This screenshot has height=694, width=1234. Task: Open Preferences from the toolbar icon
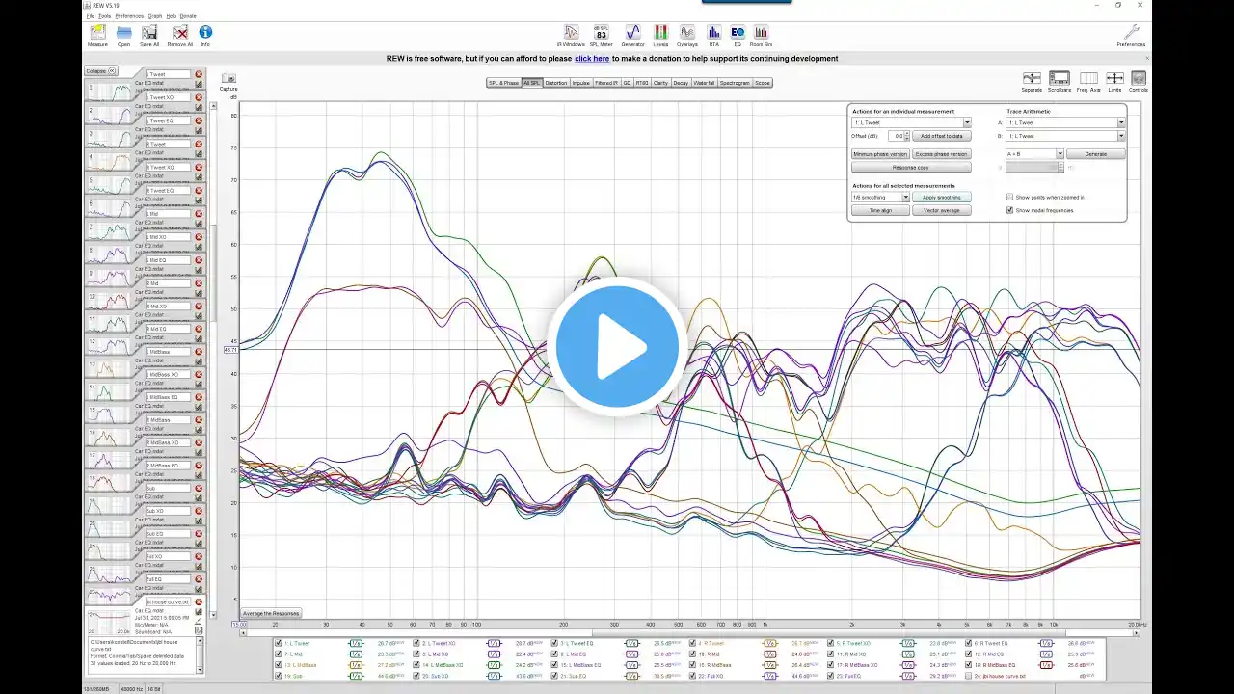click(x=1131, y=36)
